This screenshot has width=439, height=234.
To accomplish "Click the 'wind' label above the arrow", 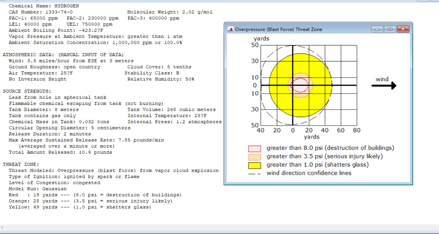I will tap(382, 79).
